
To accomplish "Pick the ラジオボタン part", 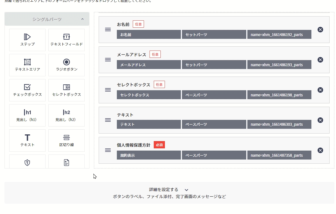I will (x=67, y=65).
